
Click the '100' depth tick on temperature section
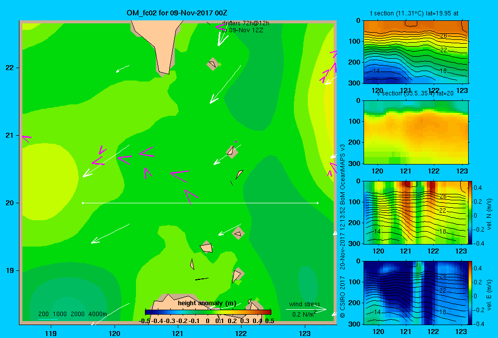pyautogui.click(x=356, y=41)
